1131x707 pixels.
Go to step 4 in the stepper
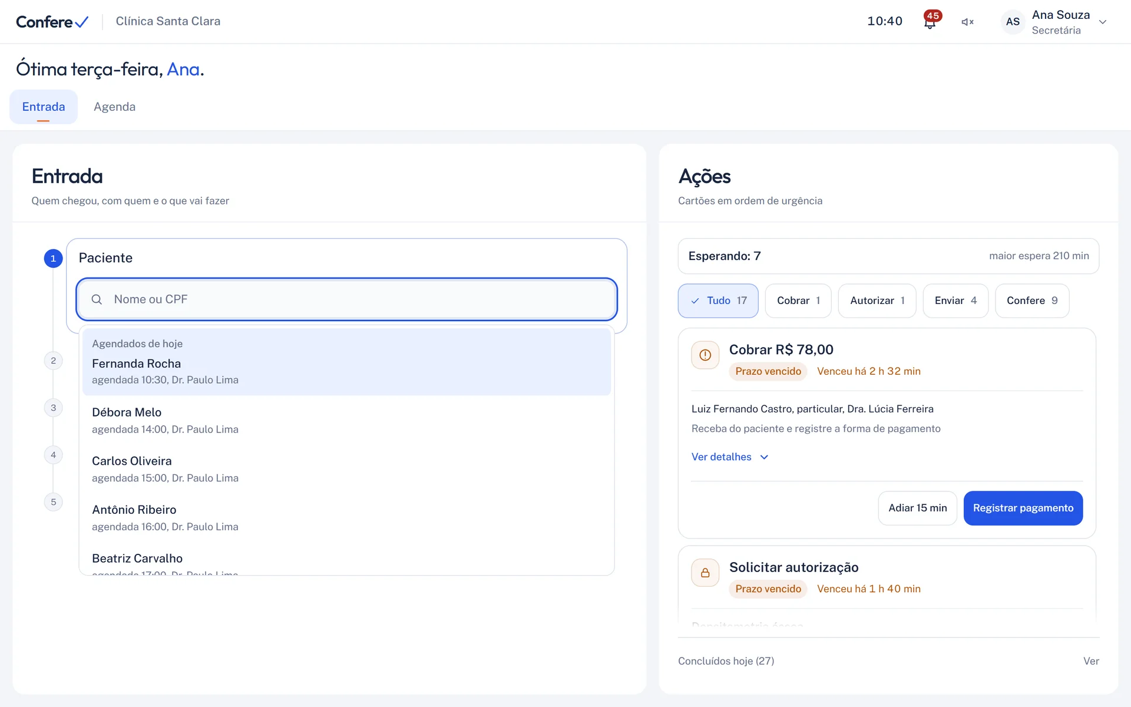pos(54,455)
